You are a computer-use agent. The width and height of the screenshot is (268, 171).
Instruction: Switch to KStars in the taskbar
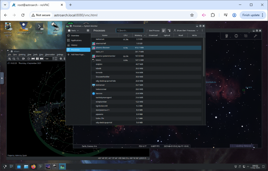tap(55, 166)
